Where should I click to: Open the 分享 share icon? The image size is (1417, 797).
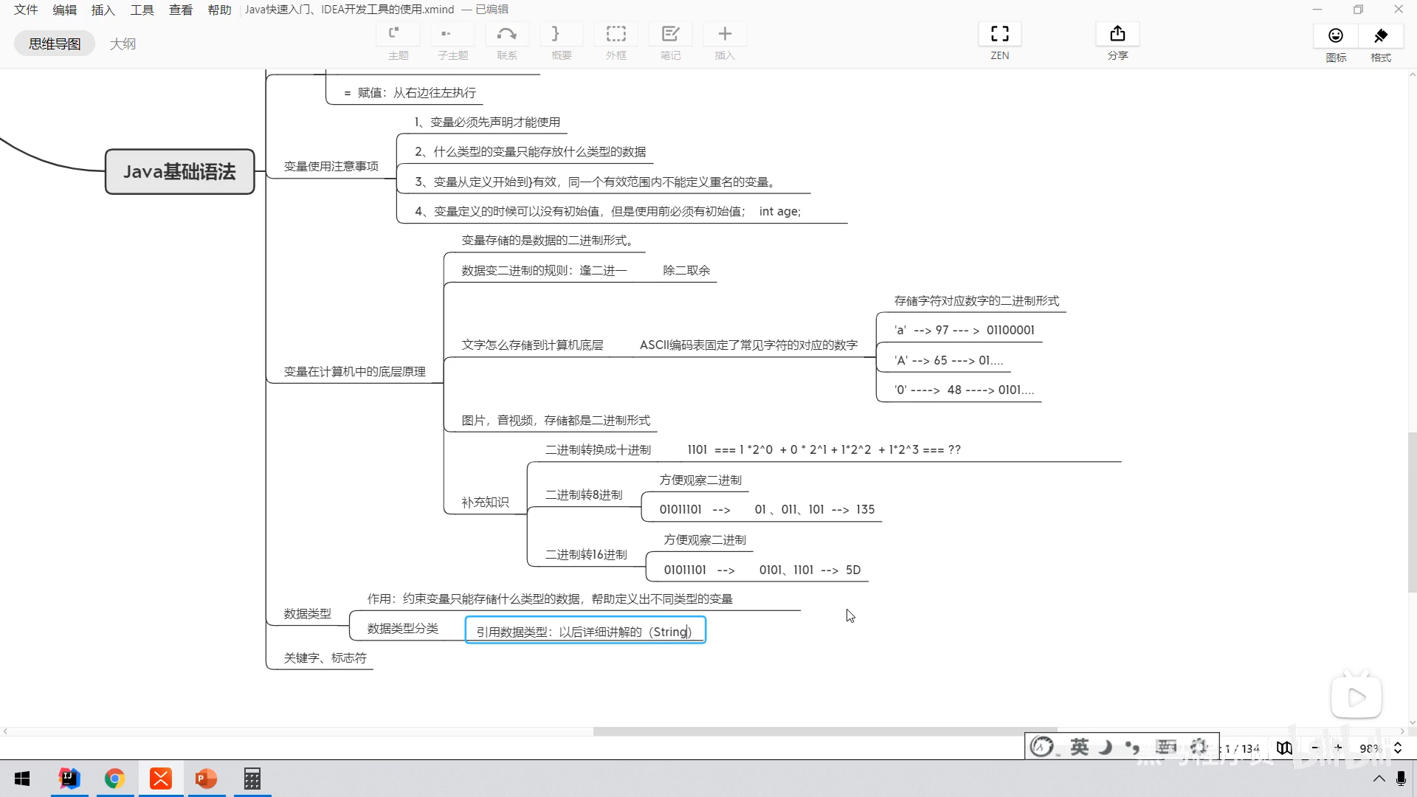pos(1117,35)
